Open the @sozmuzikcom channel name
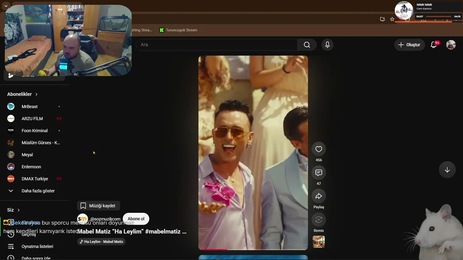Viewport: 463px width, 260px height. coord(105,219)
